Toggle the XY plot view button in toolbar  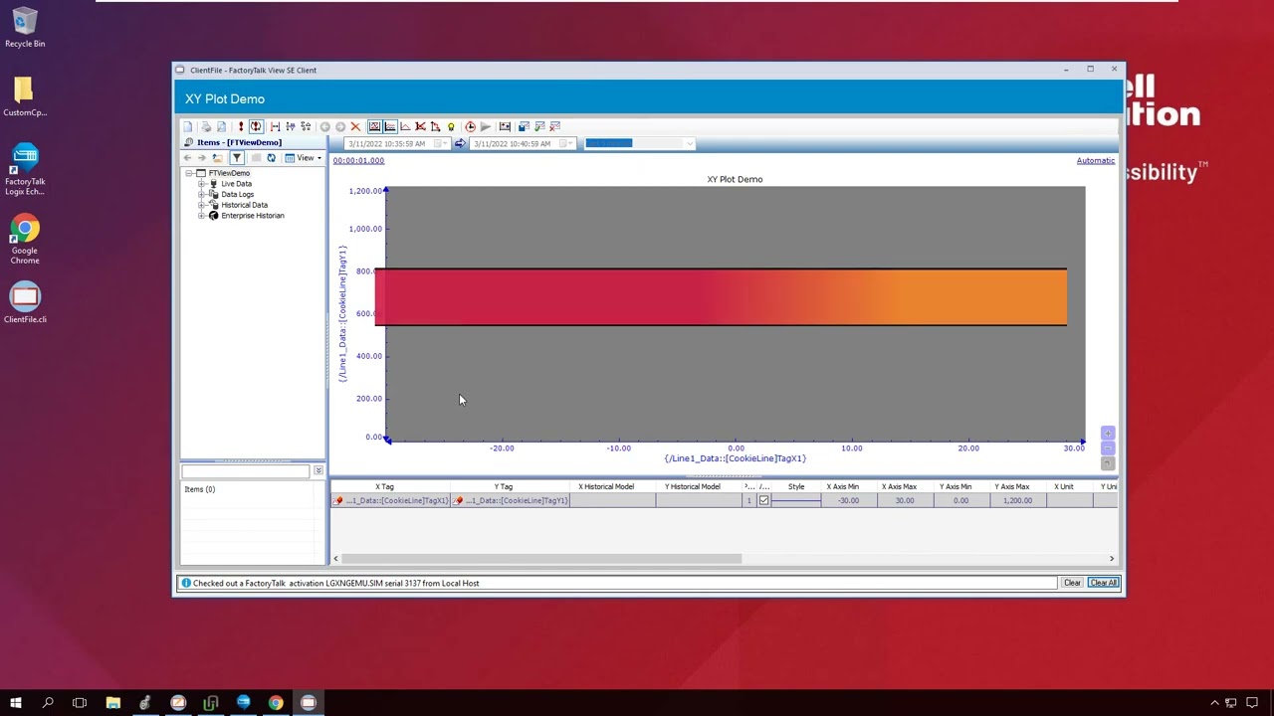375,127
